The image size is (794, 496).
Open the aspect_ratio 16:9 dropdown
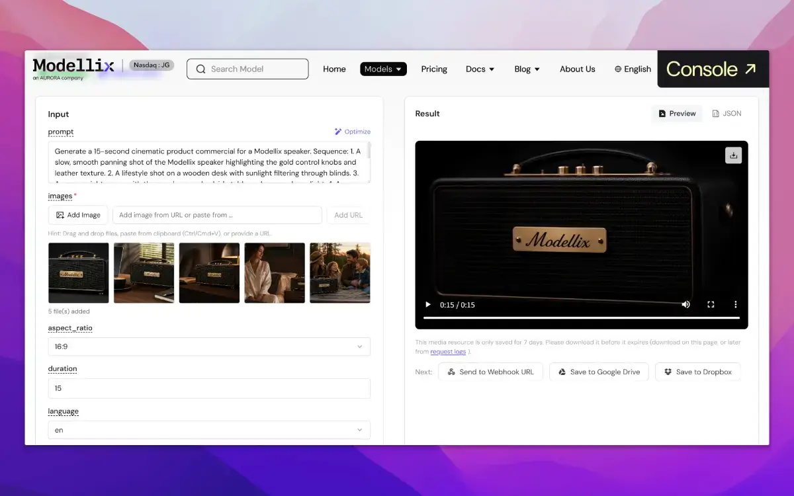[x=209, y=347]
